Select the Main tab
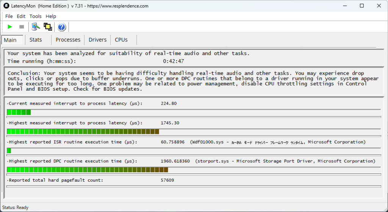Image resolution: width=388 pixels, height=212 pixels. [10, 40]
